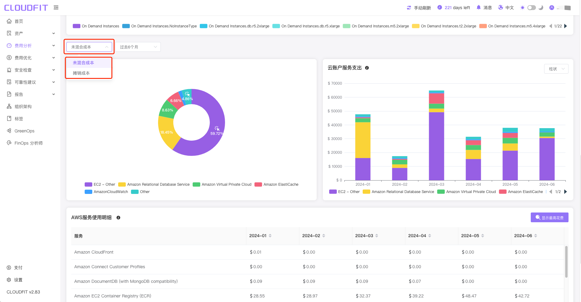The height and width of the screenshot is (302, 581).
Task: Click the language globe icon
Action: [x=501, y=7]
